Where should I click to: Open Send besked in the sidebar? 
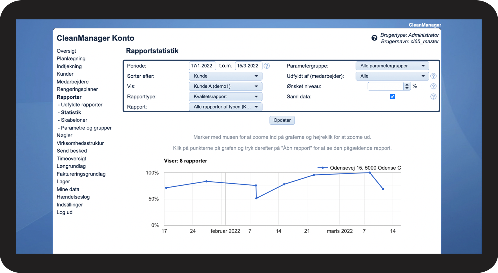[72, 151]
